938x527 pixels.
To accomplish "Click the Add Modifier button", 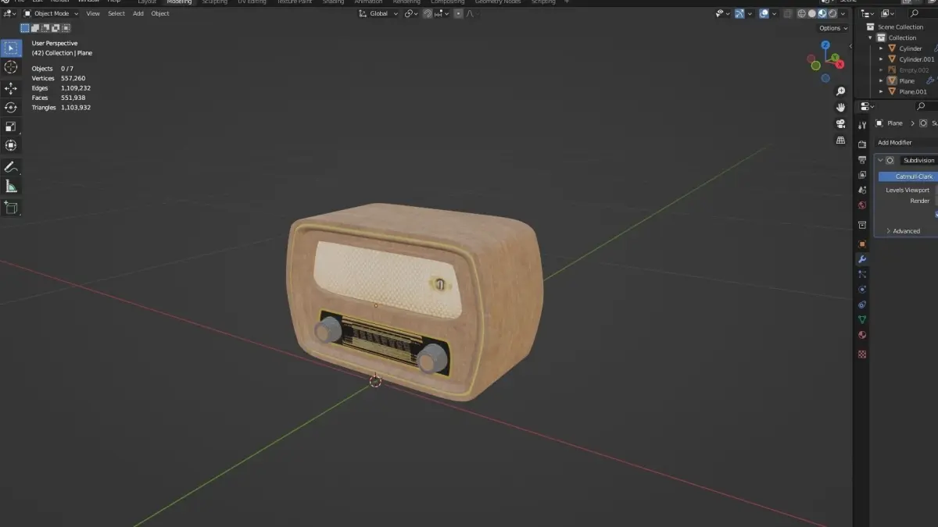I will (907, 142).
